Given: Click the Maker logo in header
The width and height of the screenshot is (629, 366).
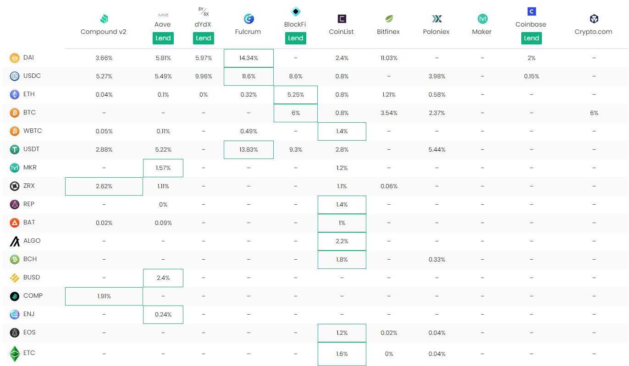Looking at the screenshot, I should tap(482, 19).
